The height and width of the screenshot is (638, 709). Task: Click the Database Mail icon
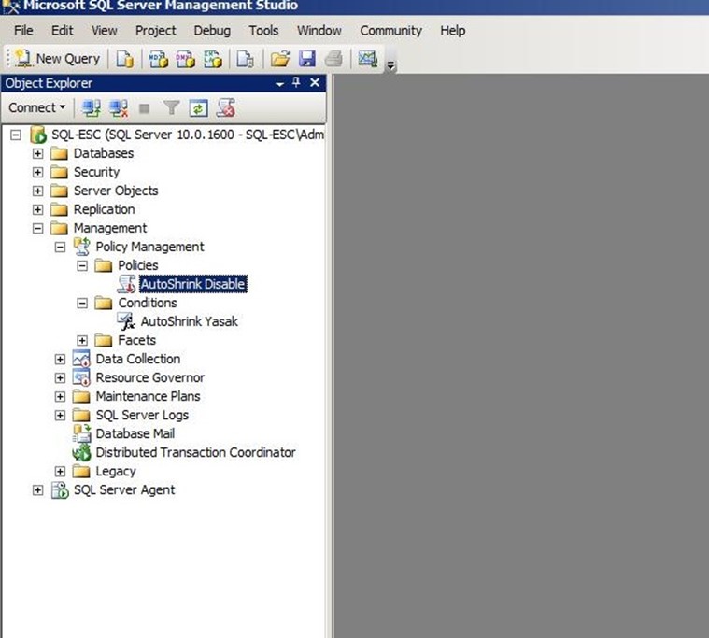pos(82,433)
